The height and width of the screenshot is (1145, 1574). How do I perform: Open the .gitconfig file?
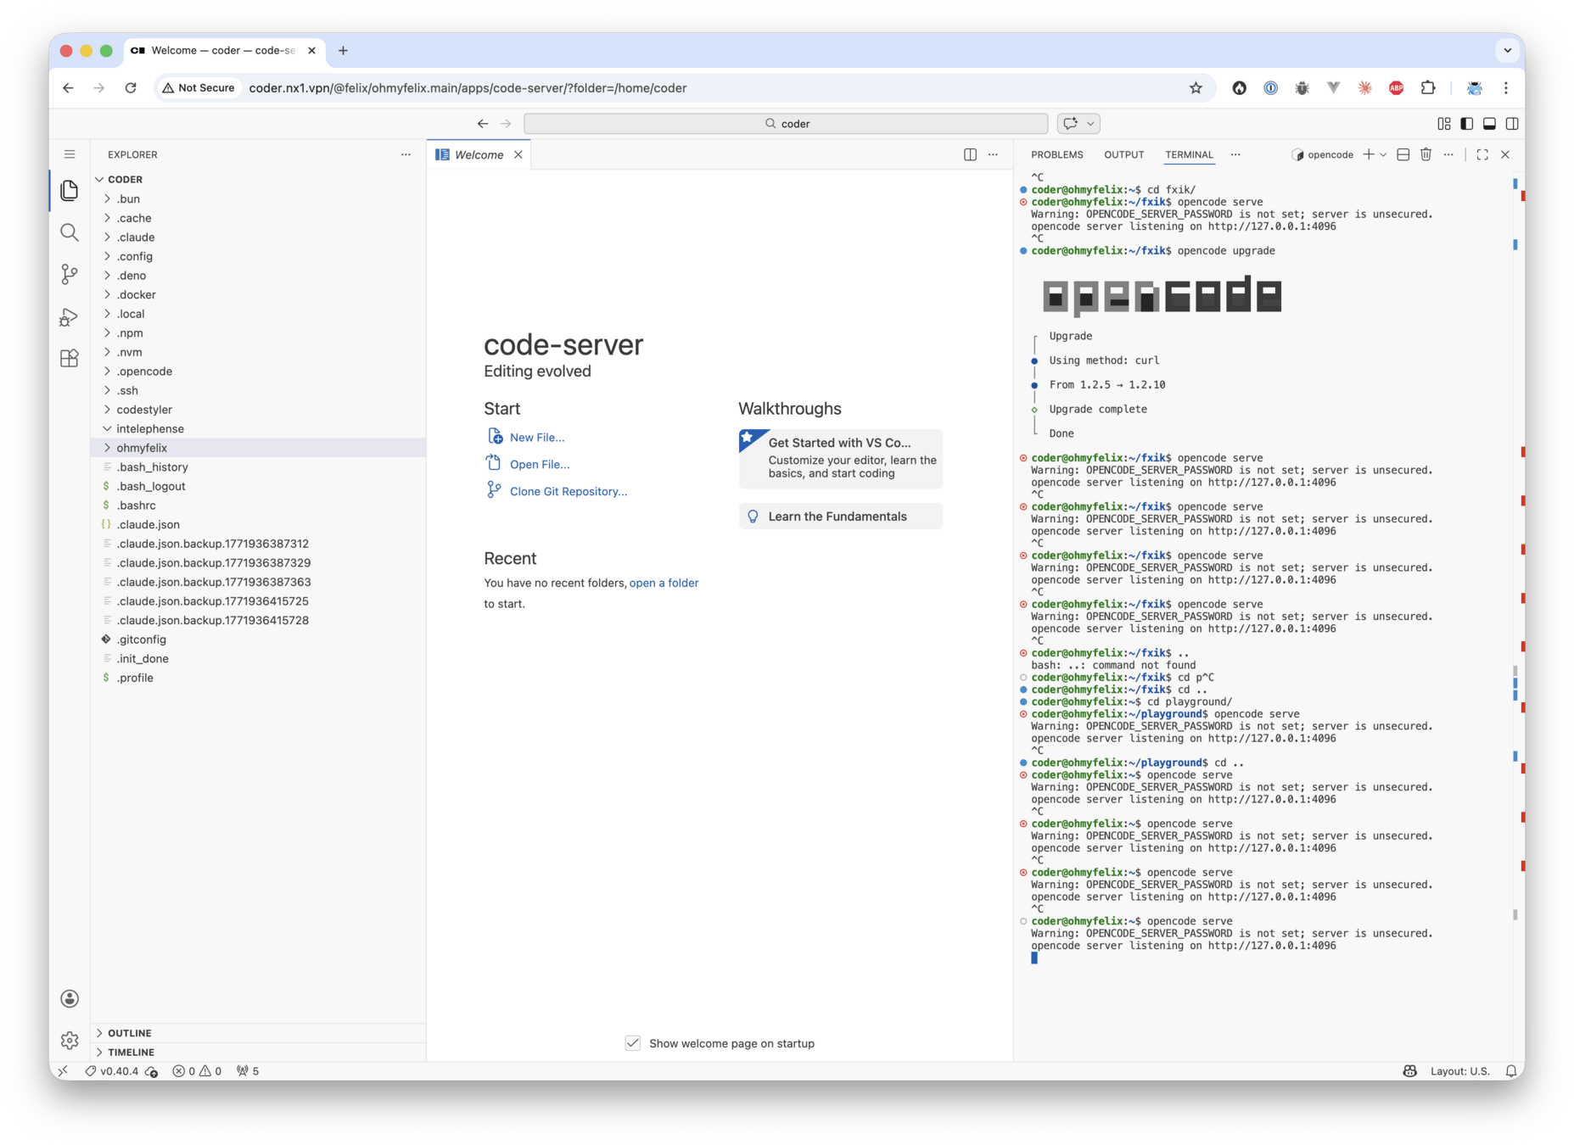(x=258, y=640)
